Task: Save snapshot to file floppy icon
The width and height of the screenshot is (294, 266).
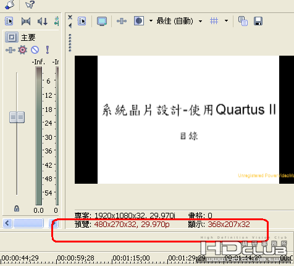Action: (x=258, y=21)
